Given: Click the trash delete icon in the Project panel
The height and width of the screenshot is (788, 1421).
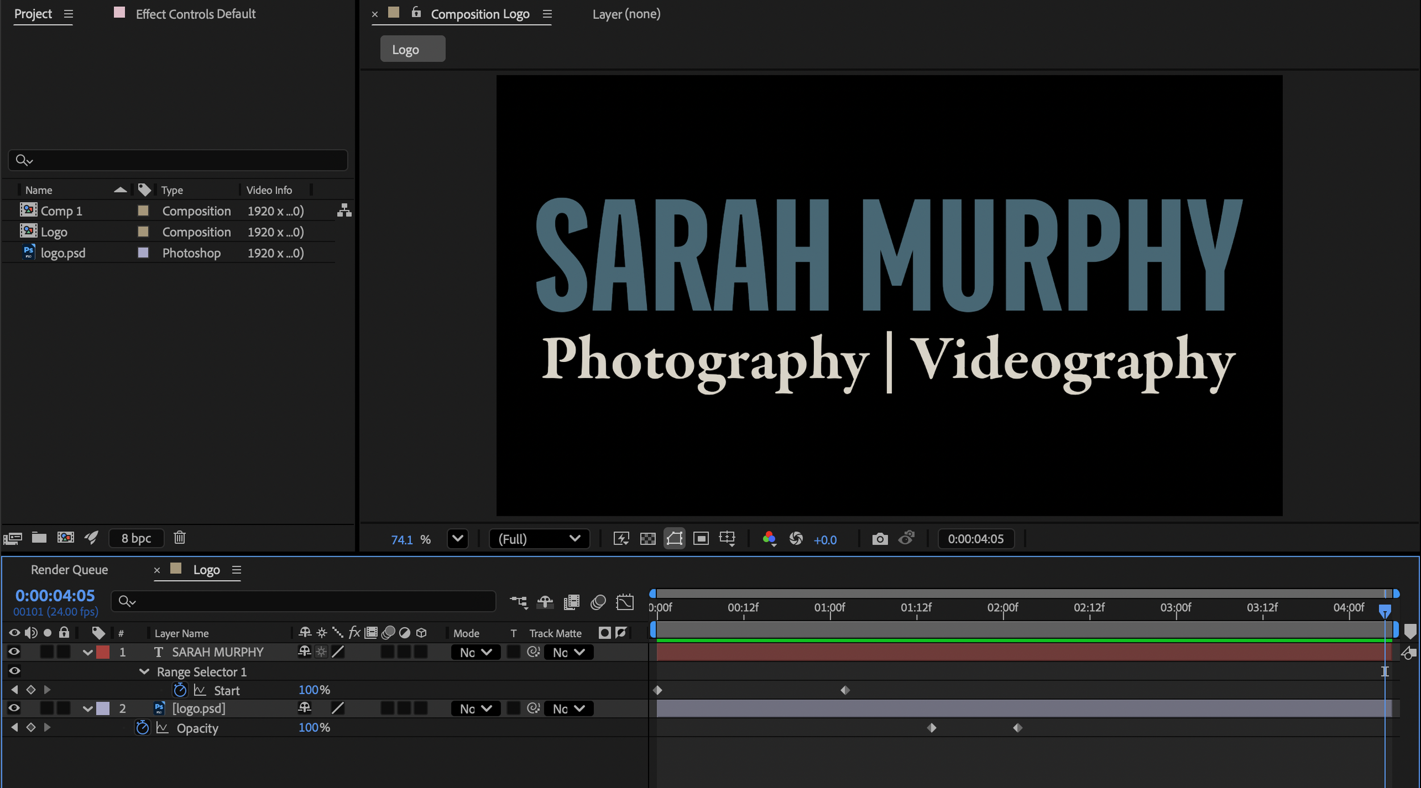Looking at the screenshot, I should click(180, 537).
